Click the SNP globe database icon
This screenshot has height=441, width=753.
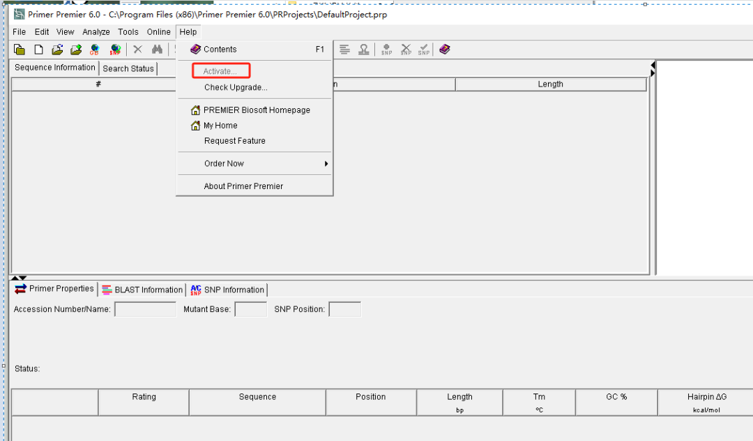pyautogui.click(x=115, y=50)
